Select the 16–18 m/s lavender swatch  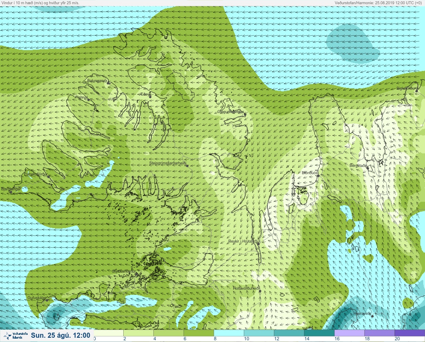click(x=349, y=333)
